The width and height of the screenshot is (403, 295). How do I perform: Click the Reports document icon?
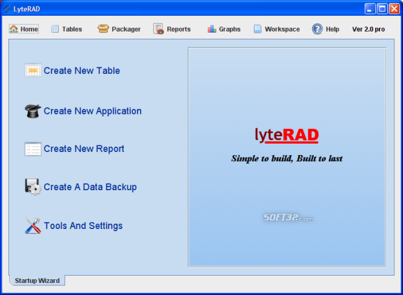click(158, 28)
